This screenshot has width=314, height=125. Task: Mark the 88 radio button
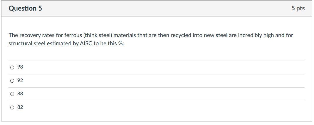(x=12, y=94)
